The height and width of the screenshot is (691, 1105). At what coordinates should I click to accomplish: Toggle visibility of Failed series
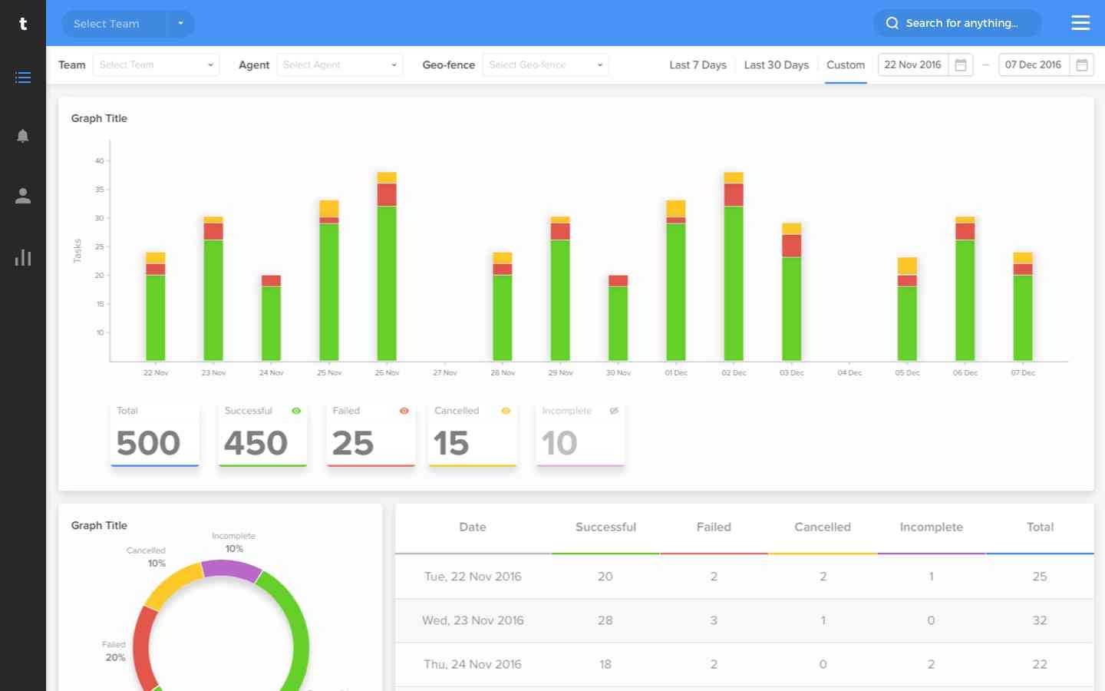coord(404,411)
